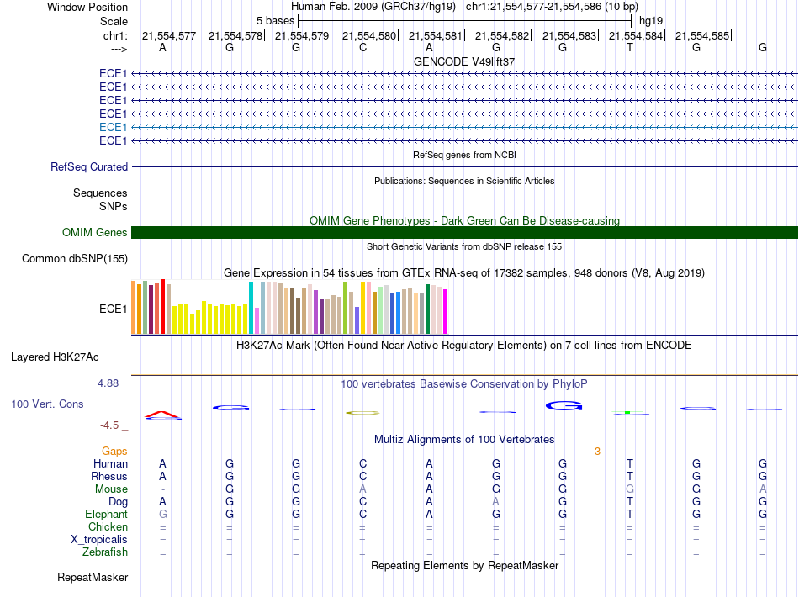Click the GENCODE V49lift37 track title
The width and height of the screenshot is (799, 597).
[x=464, y=62]
